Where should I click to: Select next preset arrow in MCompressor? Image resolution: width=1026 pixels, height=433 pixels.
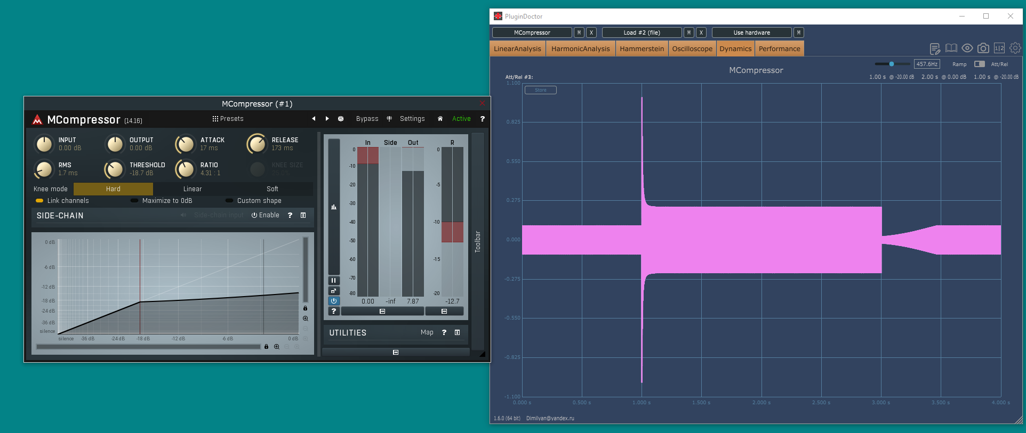click(327, 119)
